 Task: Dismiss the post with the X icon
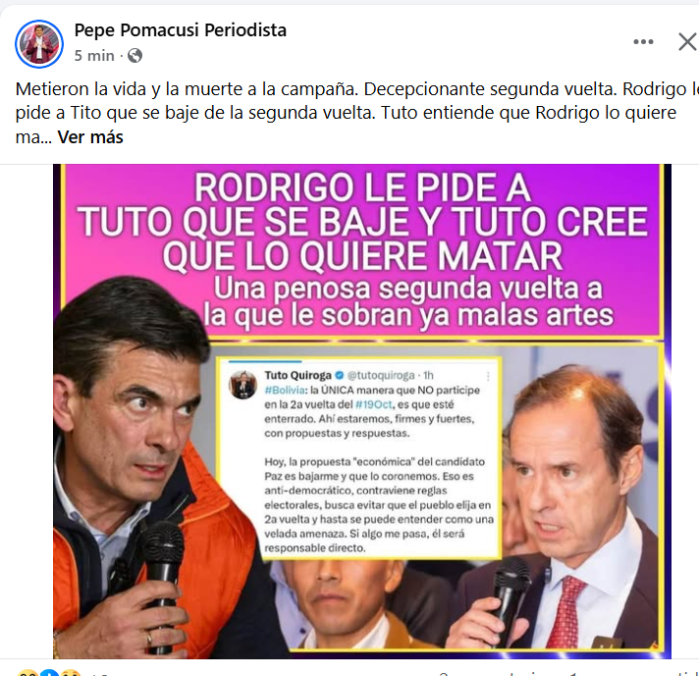(687, 42)
